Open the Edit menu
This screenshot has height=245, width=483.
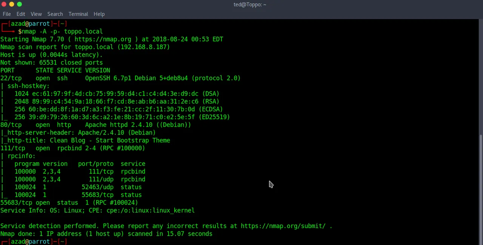(21, 14)
